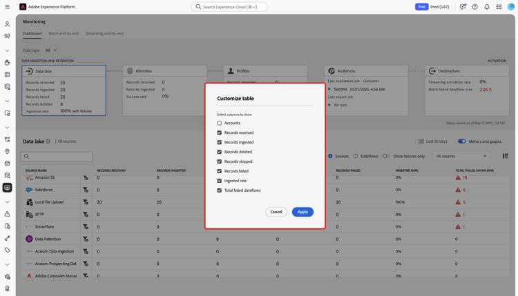Image resolution: width=518 pixels, height=296 pixels.
Task: Enable the Accounts column checkbox
Action: [x=220, y=123]
